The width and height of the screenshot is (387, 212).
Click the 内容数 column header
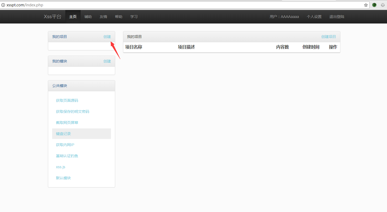pyautogui.click(x=282, y=47)
